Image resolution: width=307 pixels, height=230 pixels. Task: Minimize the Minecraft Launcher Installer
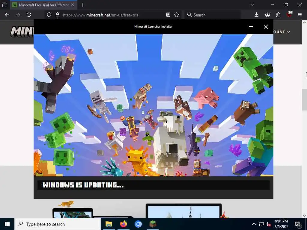tap(251, 27)
